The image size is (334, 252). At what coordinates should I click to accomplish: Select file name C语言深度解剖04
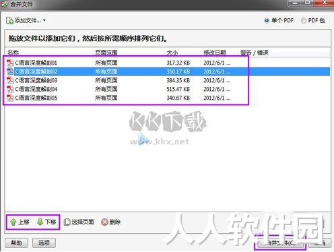click(36, 89)
